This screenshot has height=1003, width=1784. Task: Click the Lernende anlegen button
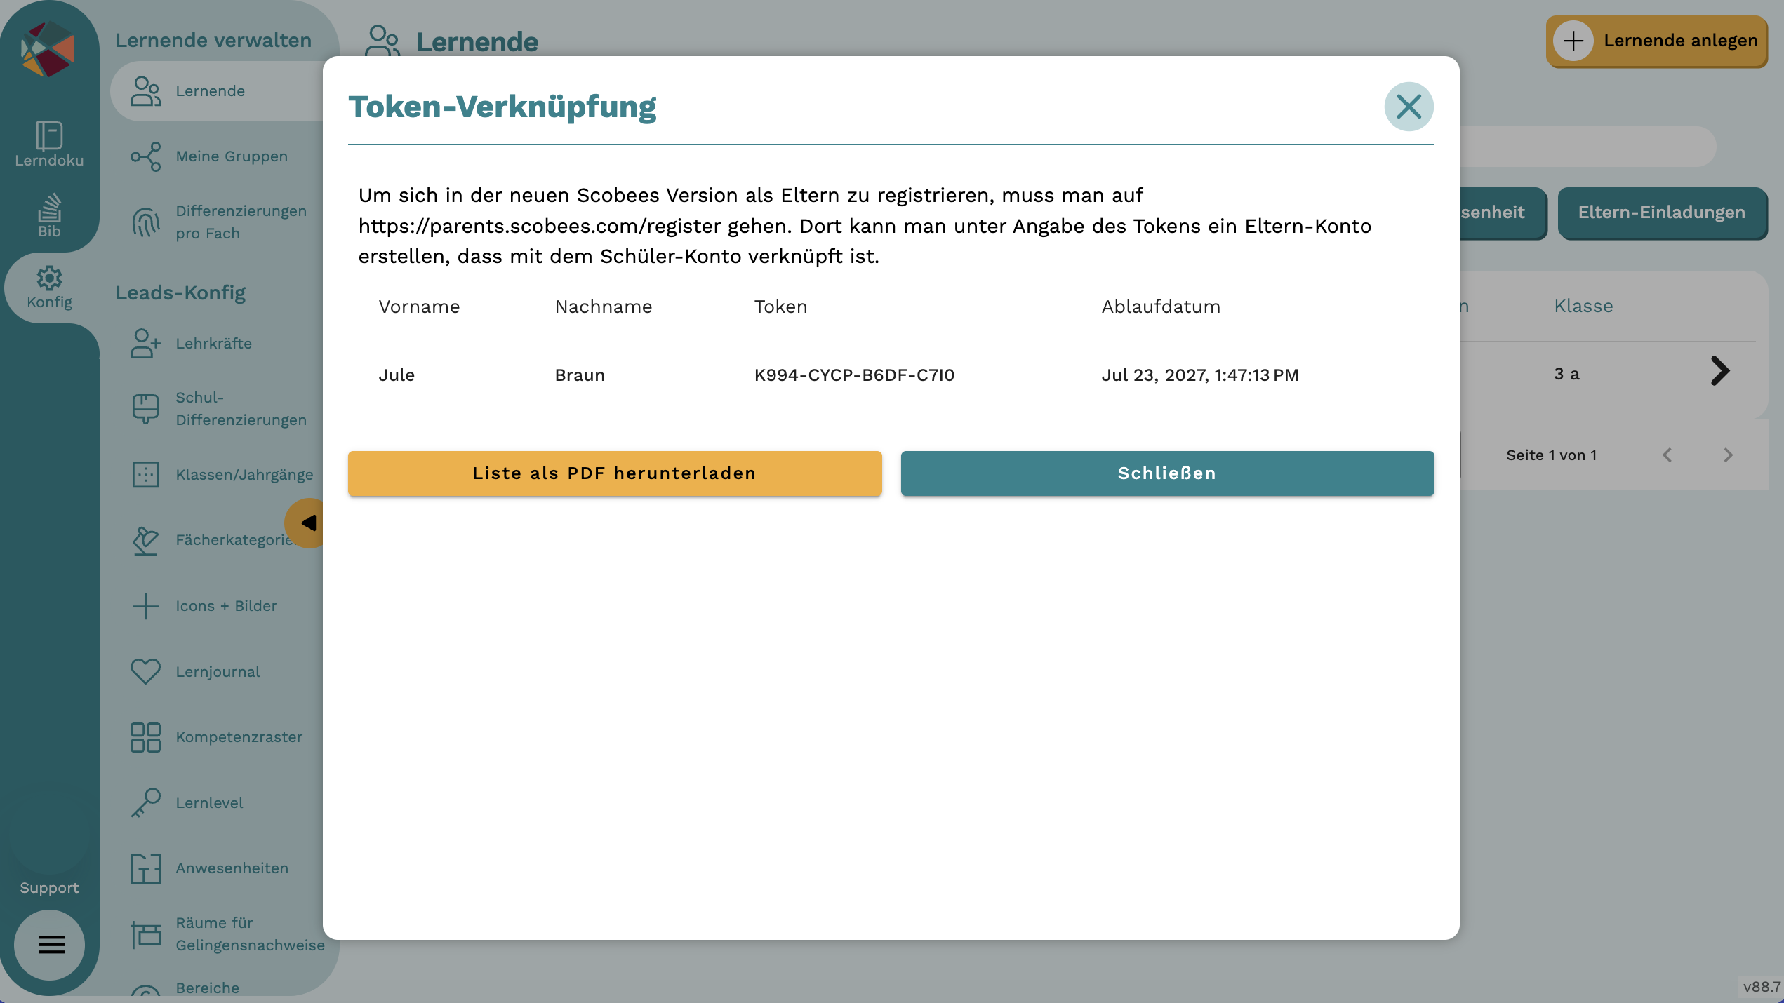[1656, 41]
